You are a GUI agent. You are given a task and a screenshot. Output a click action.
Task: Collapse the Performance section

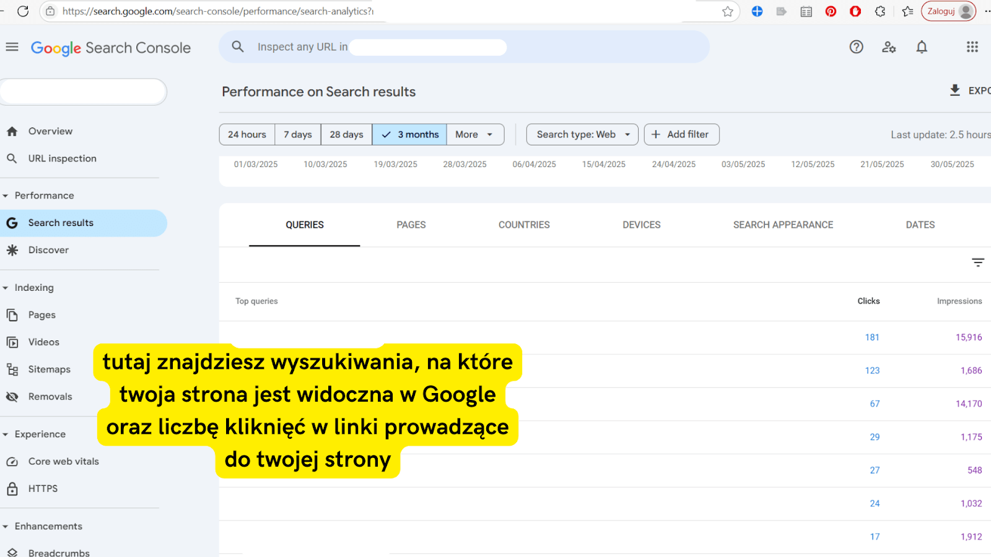click(x=6, y=196)
